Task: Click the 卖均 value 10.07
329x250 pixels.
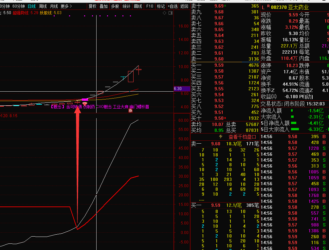Action: [218, 124]
